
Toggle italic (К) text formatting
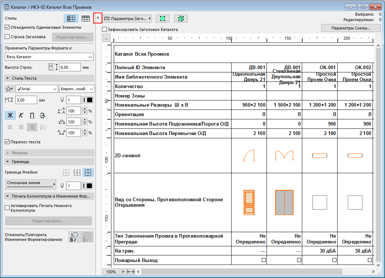21,116
